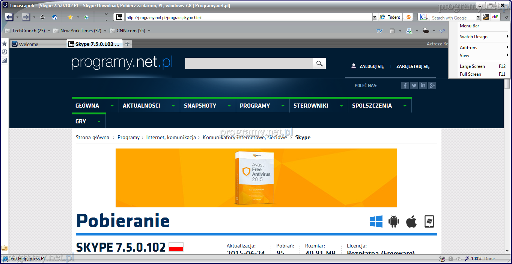Open the address bar history dropdown
This screenshot has width=512, height=264.
click(x=375, y=17)
